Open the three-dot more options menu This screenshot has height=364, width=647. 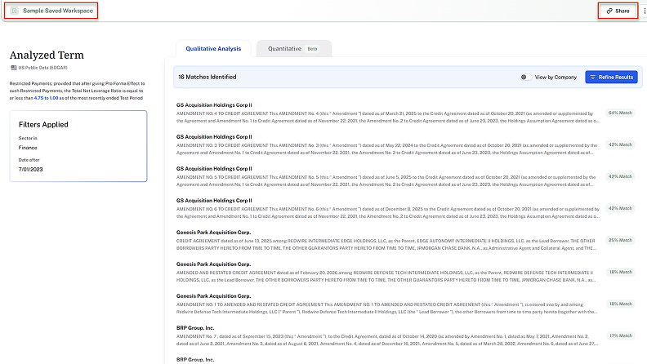(644, 11)
